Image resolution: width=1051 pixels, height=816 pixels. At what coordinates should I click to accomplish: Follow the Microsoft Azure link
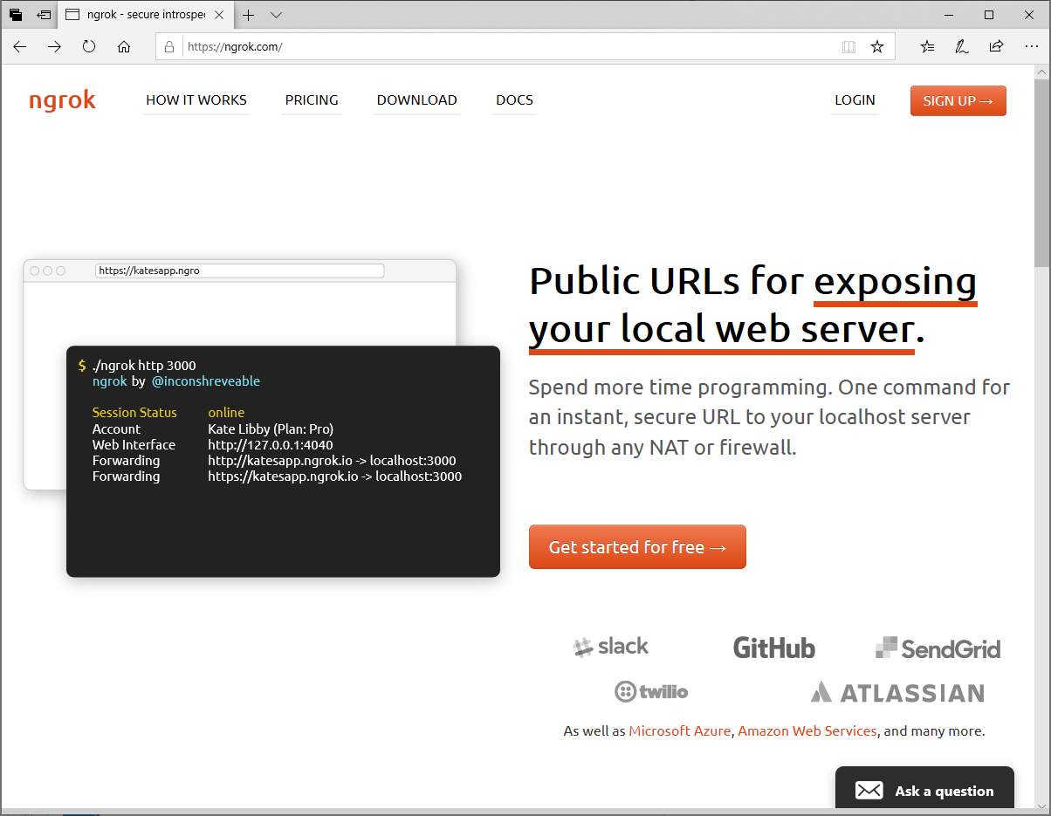click(x=679, y=731)
